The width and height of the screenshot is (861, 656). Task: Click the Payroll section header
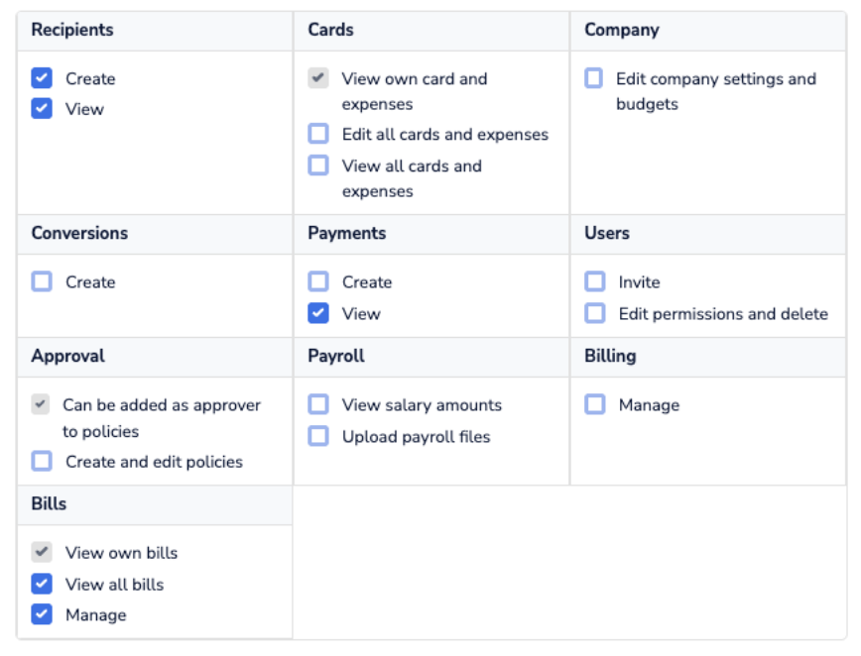(336, 356)
